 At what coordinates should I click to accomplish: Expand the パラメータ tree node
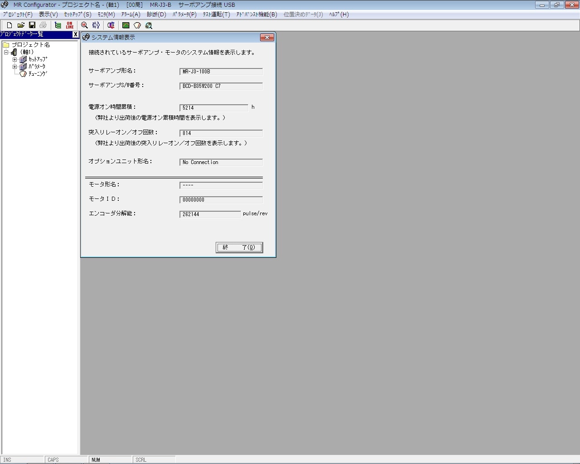[x=14, y=67]
